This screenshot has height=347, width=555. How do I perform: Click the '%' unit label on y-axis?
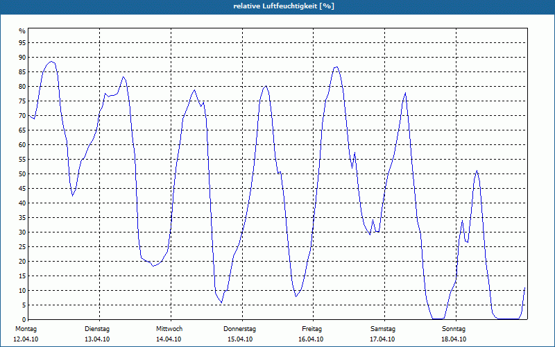22,31
